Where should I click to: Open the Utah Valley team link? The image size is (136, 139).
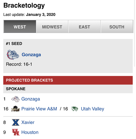93,109
